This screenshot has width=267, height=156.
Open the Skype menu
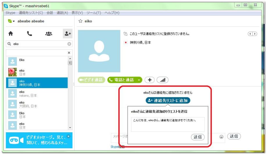click(10, 13)
